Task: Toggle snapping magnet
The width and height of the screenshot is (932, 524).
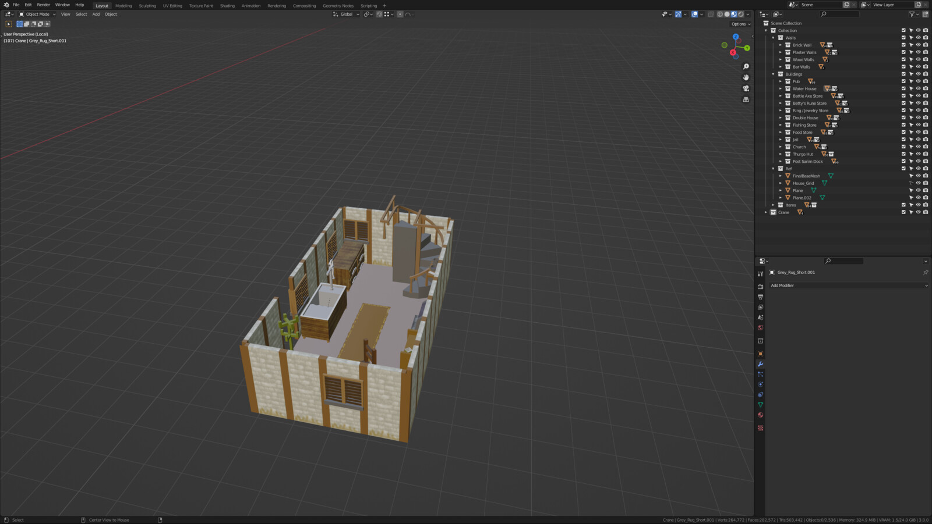Action: click(379, 14)
